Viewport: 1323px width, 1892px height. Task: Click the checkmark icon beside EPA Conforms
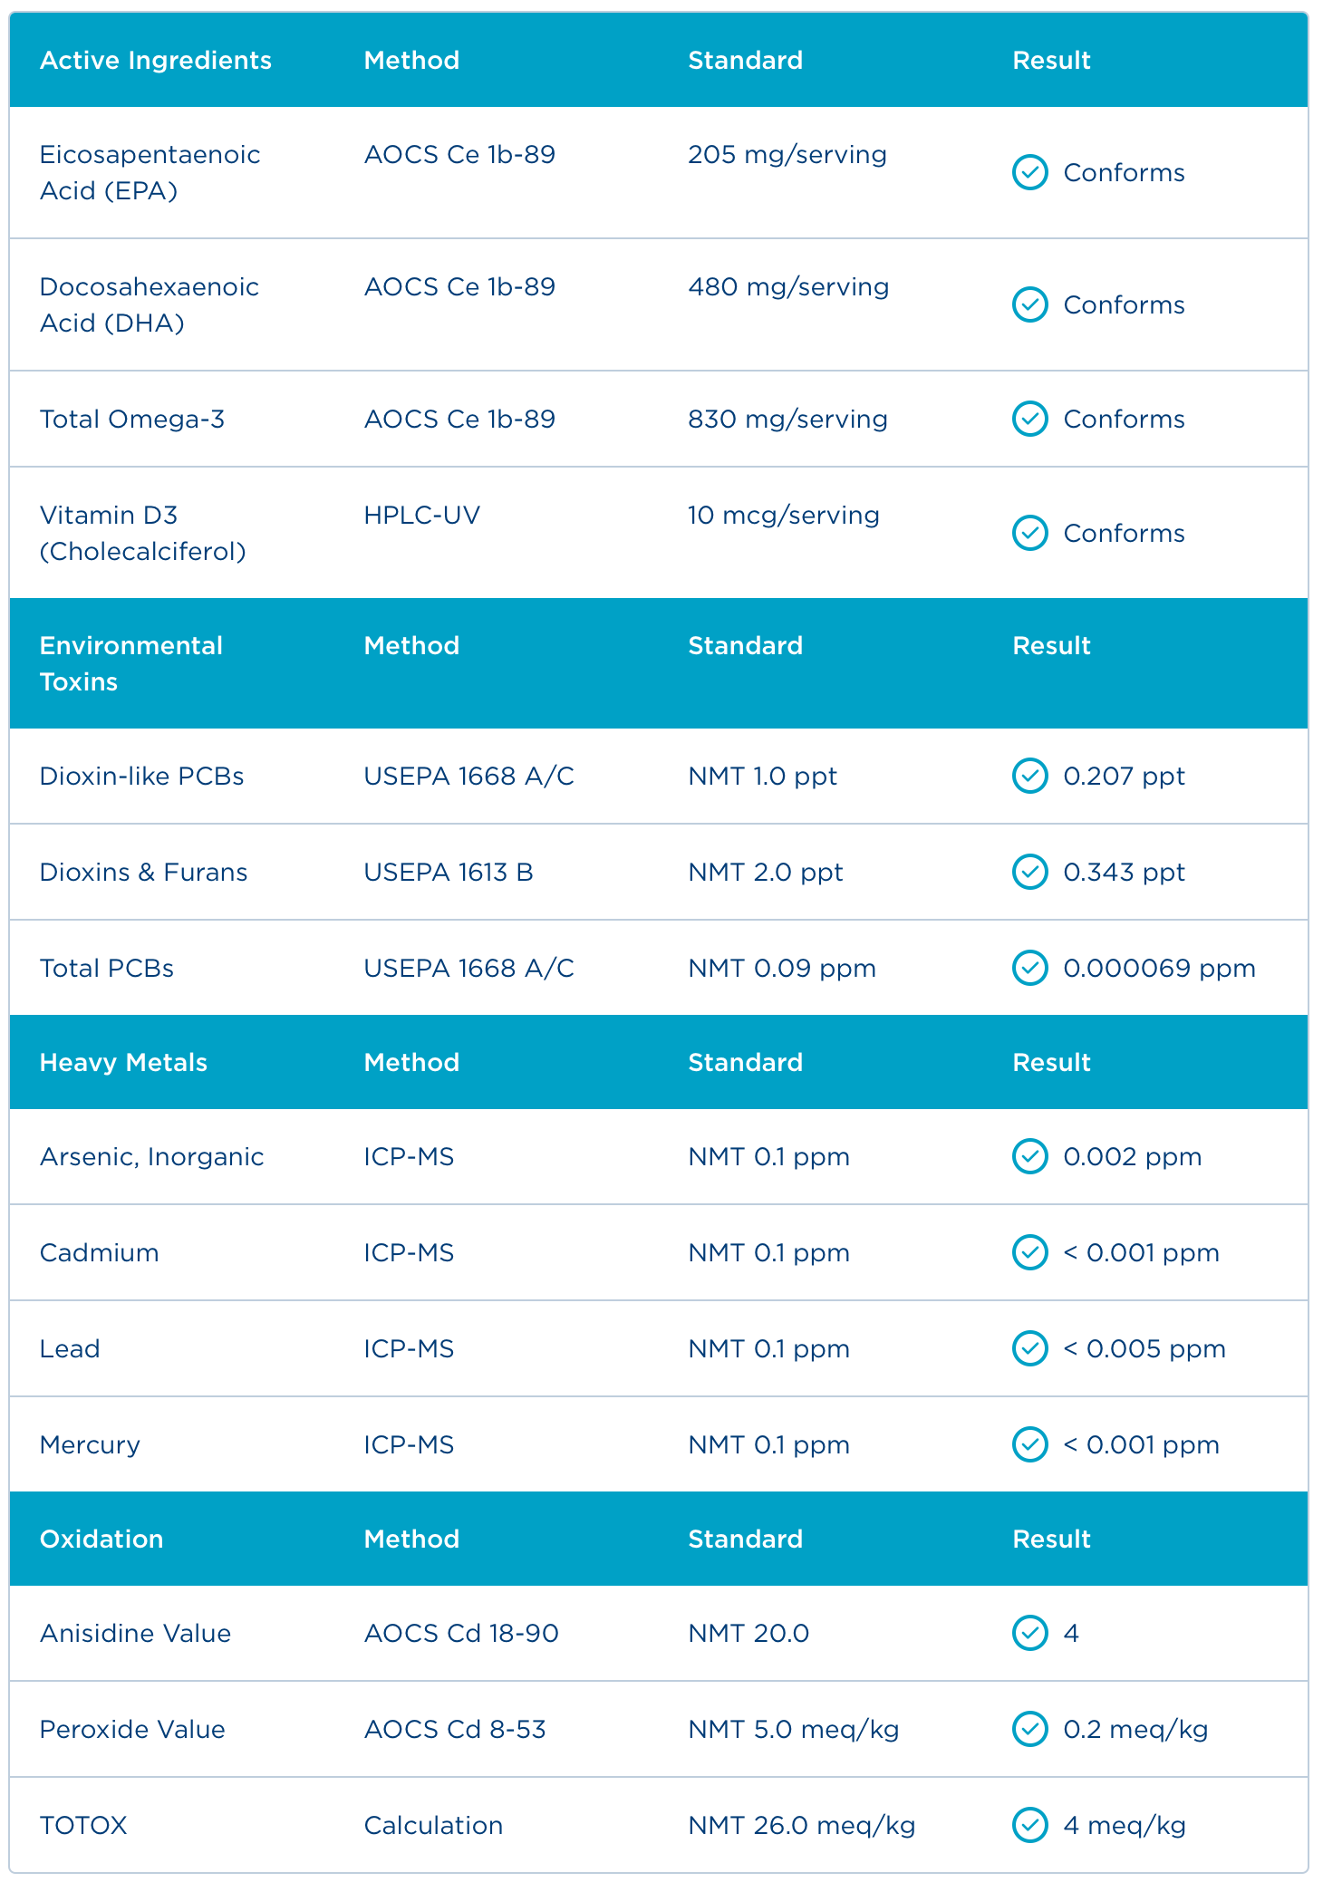point(1029,172)
